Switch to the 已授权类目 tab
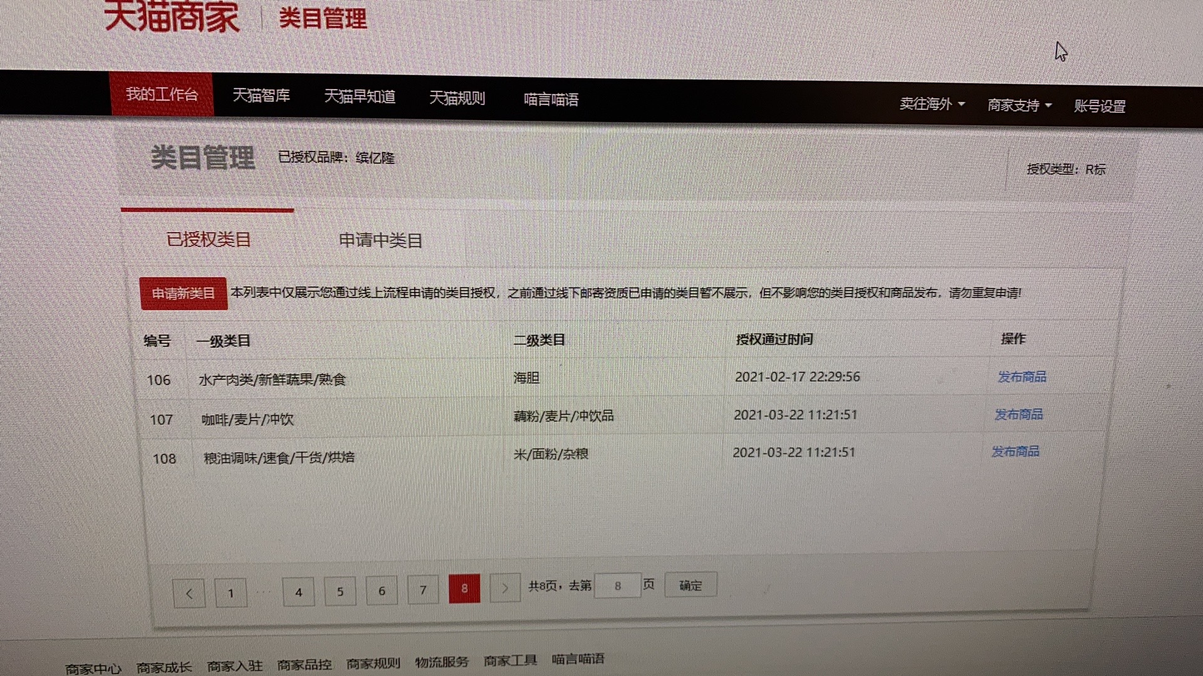Image resolution: width=1203 pixels, height=676 pixels. [208, 239]
